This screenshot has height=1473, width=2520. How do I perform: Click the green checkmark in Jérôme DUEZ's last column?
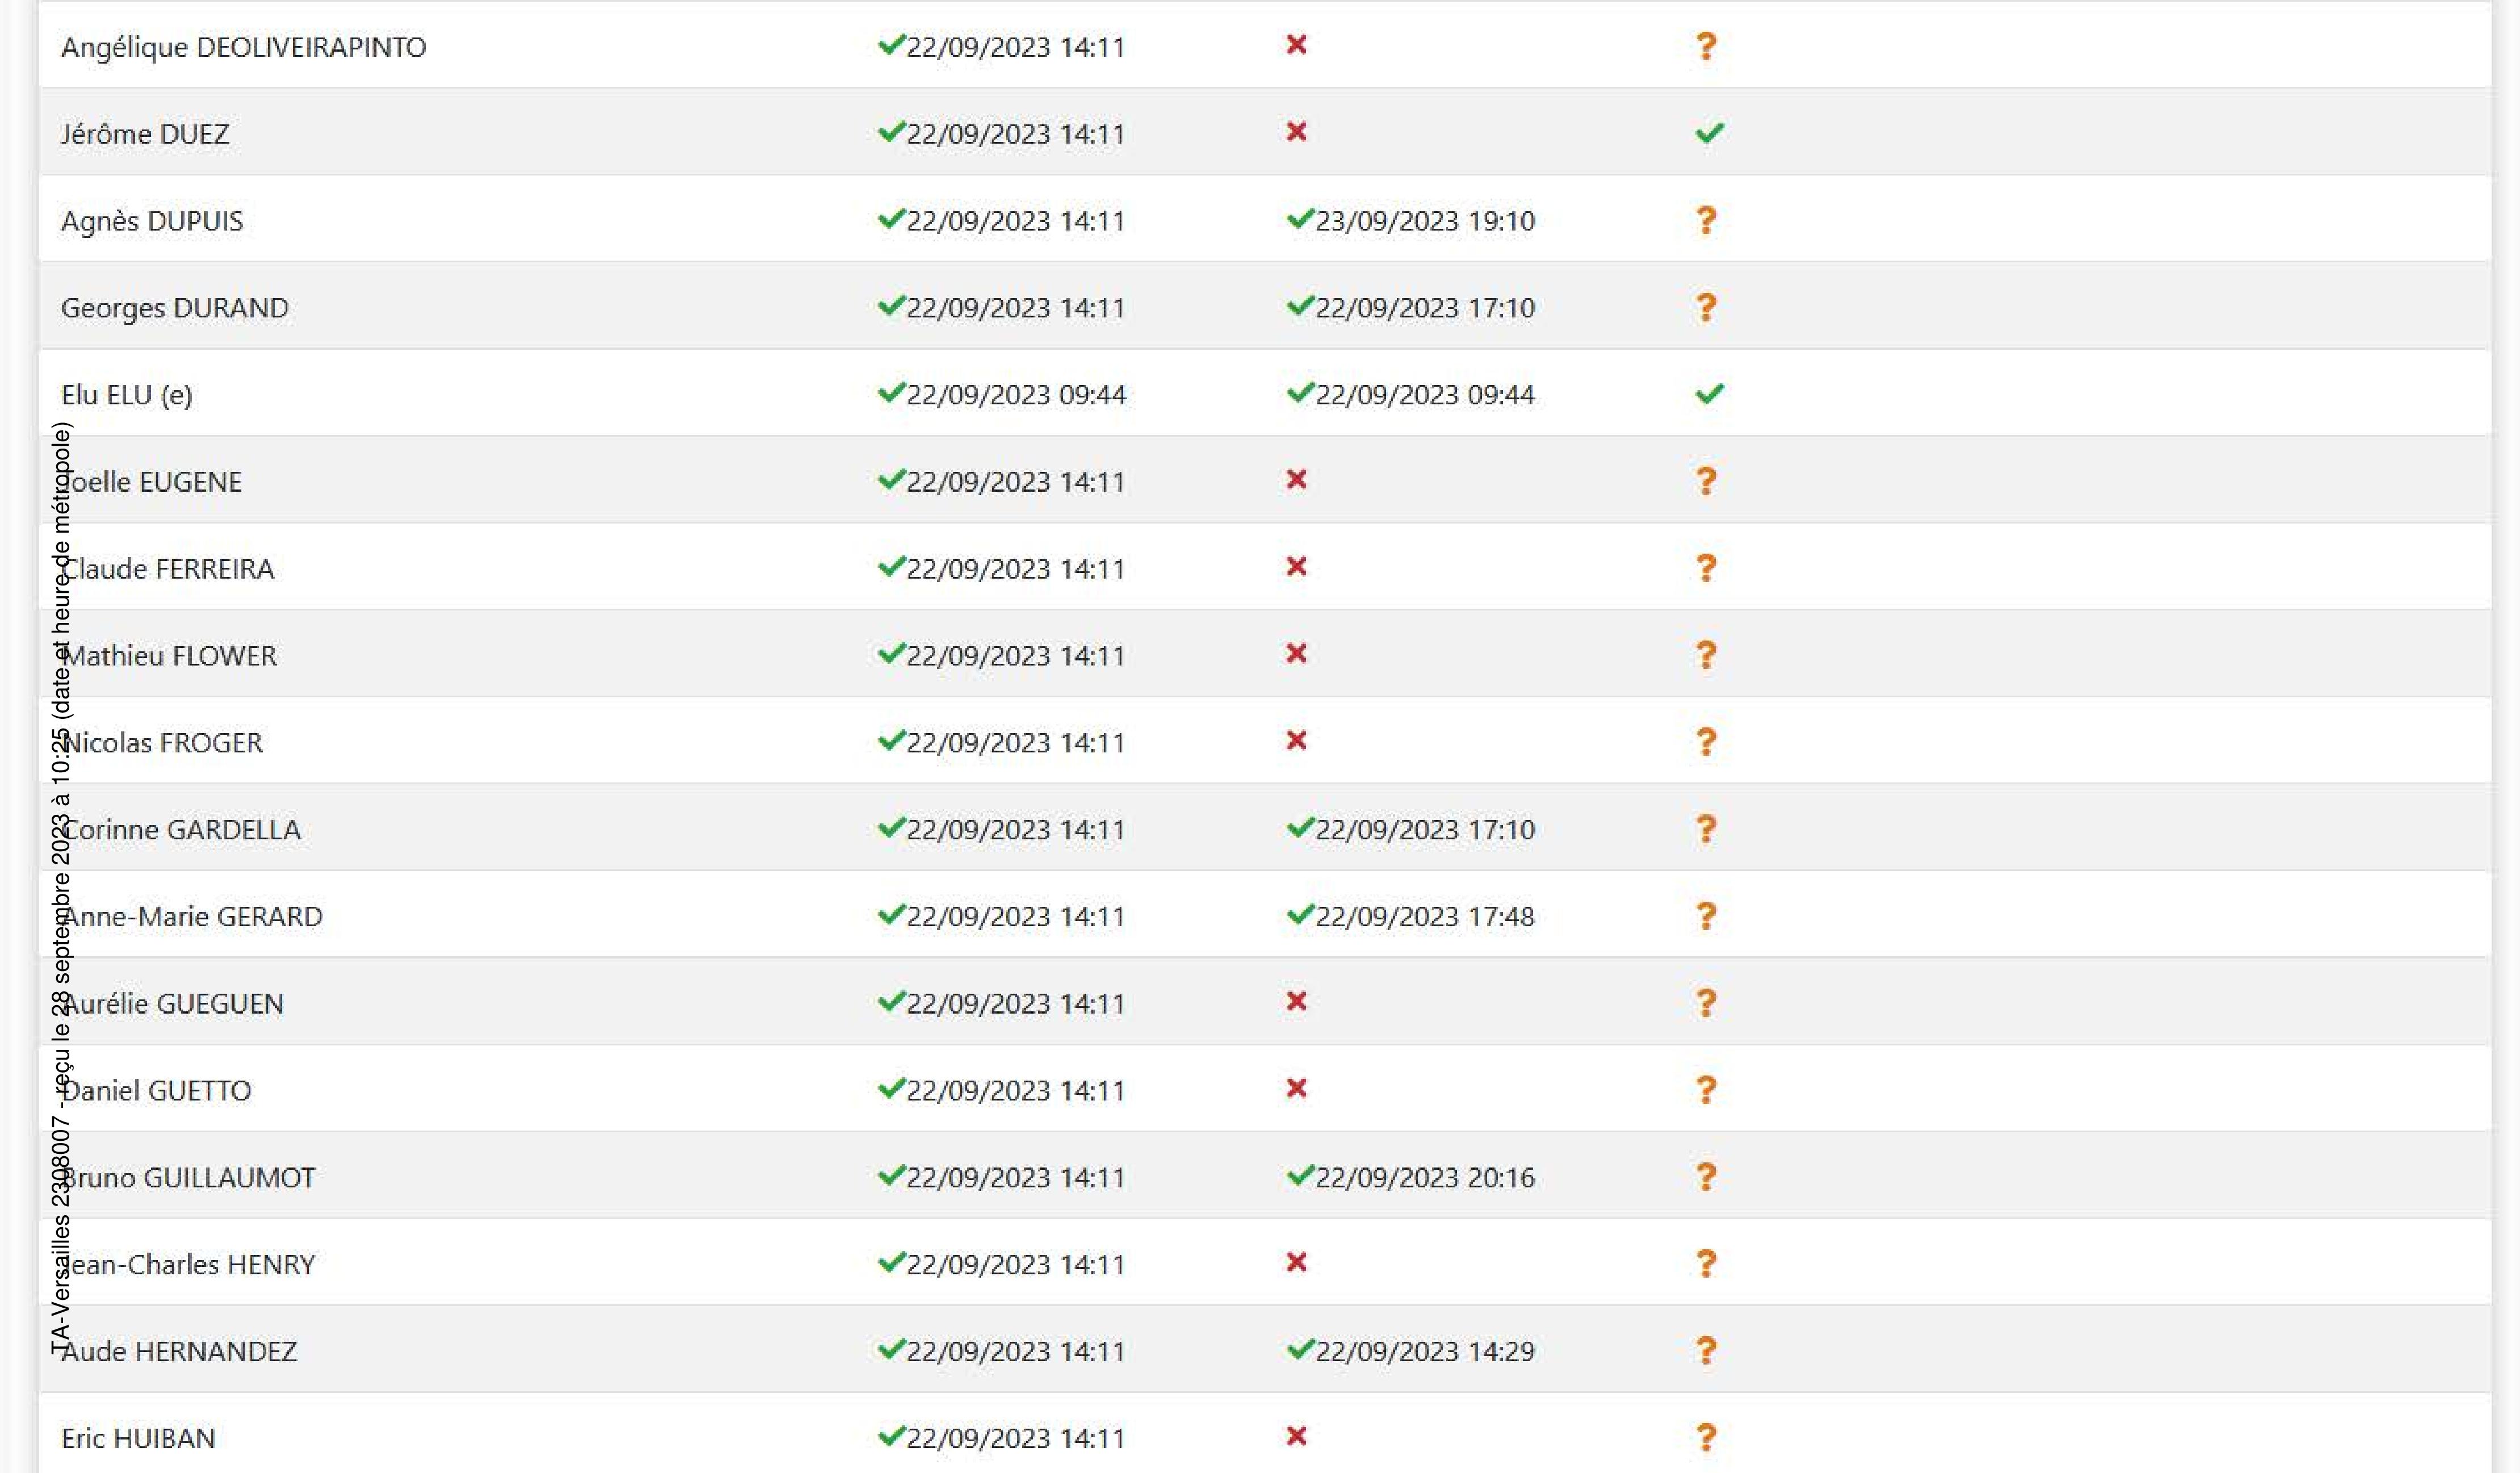tap(1709, 132)
